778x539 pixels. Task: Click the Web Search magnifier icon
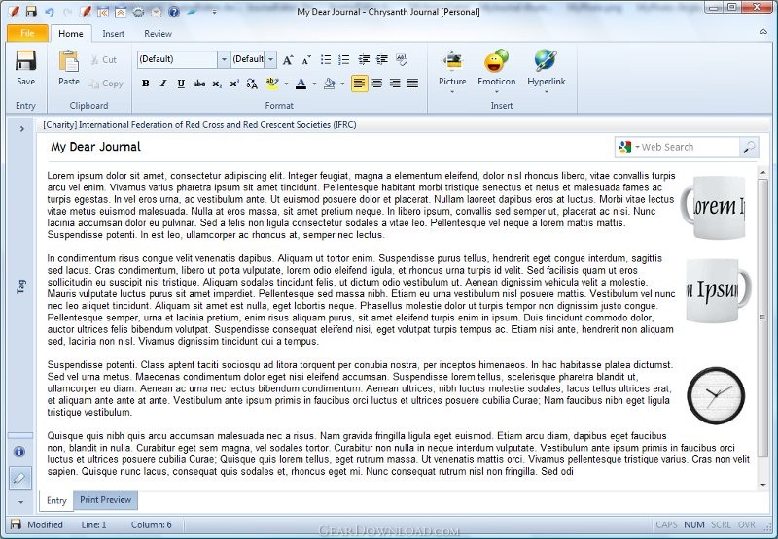pos(748,147)
